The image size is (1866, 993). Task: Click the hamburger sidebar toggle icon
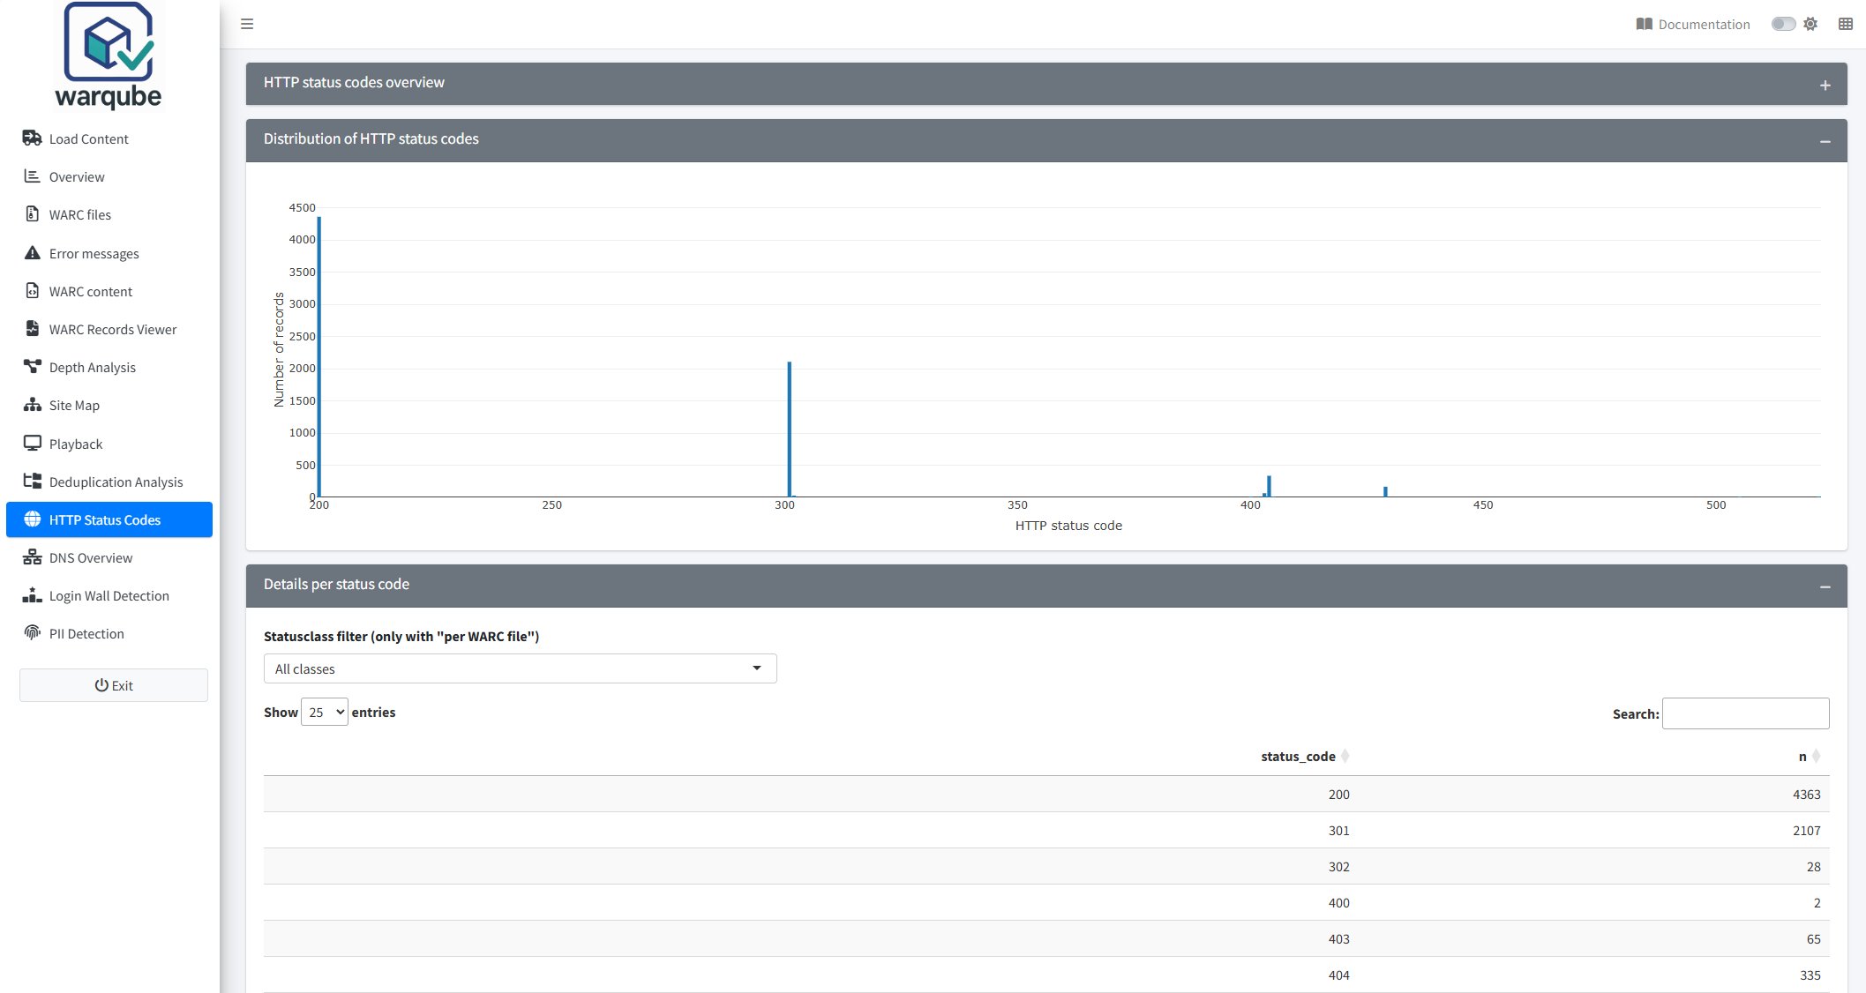(247, 24)
